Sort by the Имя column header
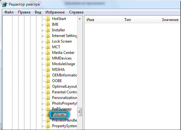The image size is (181, 130). [x=103, y=20]
